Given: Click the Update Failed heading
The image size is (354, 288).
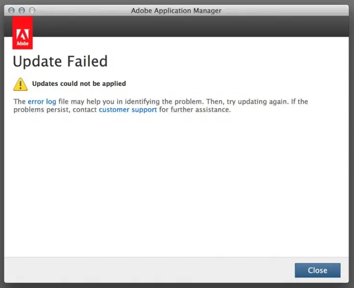Looking at the screenshot, I should 60,61.
